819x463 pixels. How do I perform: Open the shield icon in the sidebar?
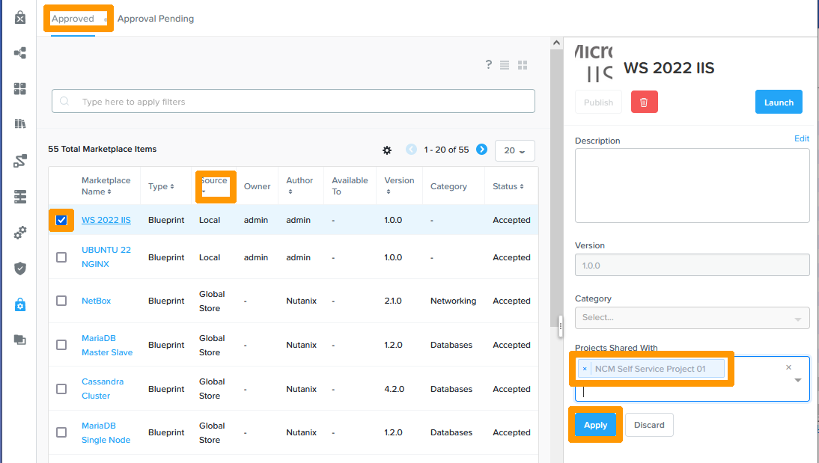(x=20, y=269)
